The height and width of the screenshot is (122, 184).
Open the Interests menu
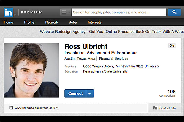[x=95, y=22]
